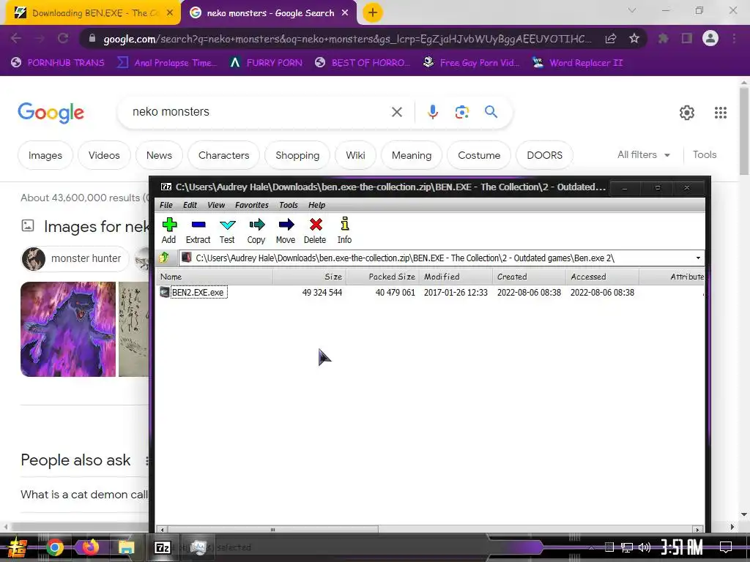Filter results by Characters chip

(223, 155)
